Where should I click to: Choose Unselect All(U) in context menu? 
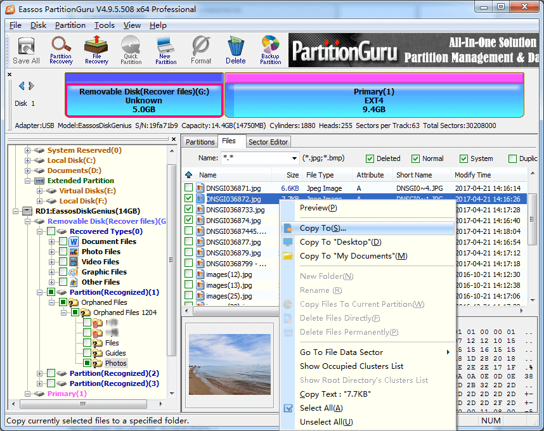coord(368,422)
